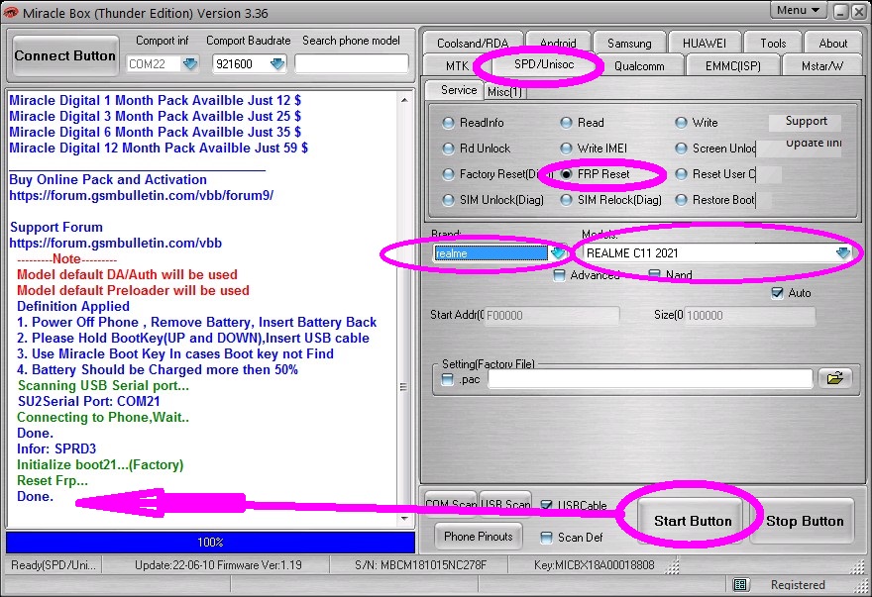Switch to the Coolsand/RDA tab
Viewport: 872px width, 597px height.
473,43
